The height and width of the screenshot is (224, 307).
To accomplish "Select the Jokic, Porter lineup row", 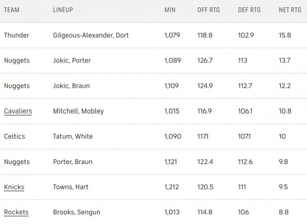I will click(72, 60).
